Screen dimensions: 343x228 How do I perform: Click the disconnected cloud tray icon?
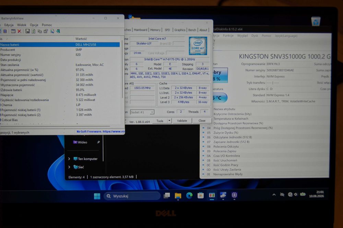[282, 194]
